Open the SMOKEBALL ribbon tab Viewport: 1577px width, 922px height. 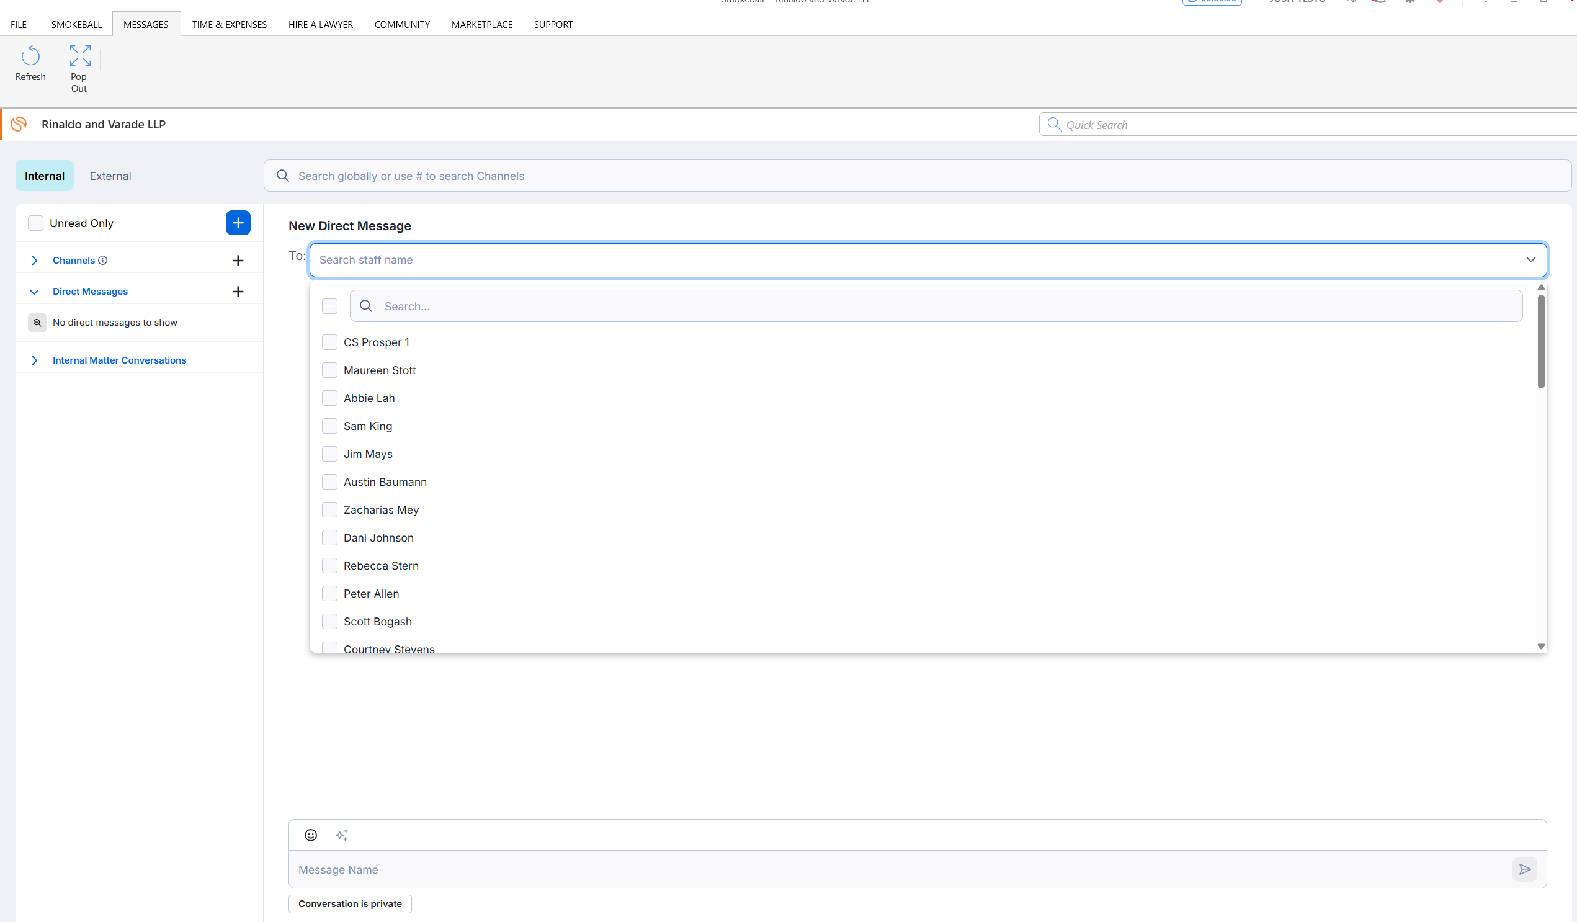[76, 24]
